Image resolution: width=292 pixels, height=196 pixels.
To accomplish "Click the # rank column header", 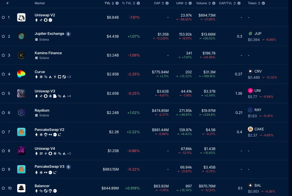I will click(x=7, y=3).
